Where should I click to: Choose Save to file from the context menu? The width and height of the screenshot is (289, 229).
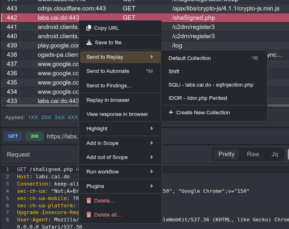(120, 43)
